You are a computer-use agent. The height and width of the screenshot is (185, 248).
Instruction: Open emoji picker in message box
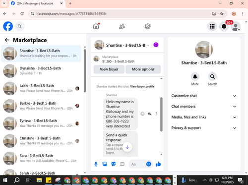pyautogui.click(x=148, y=164)
